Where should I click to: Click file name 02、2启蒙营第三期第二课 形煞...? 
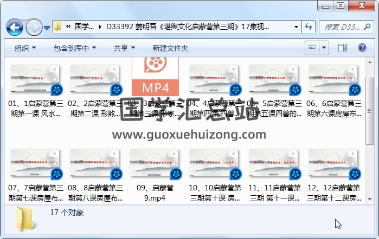(95, 109)
